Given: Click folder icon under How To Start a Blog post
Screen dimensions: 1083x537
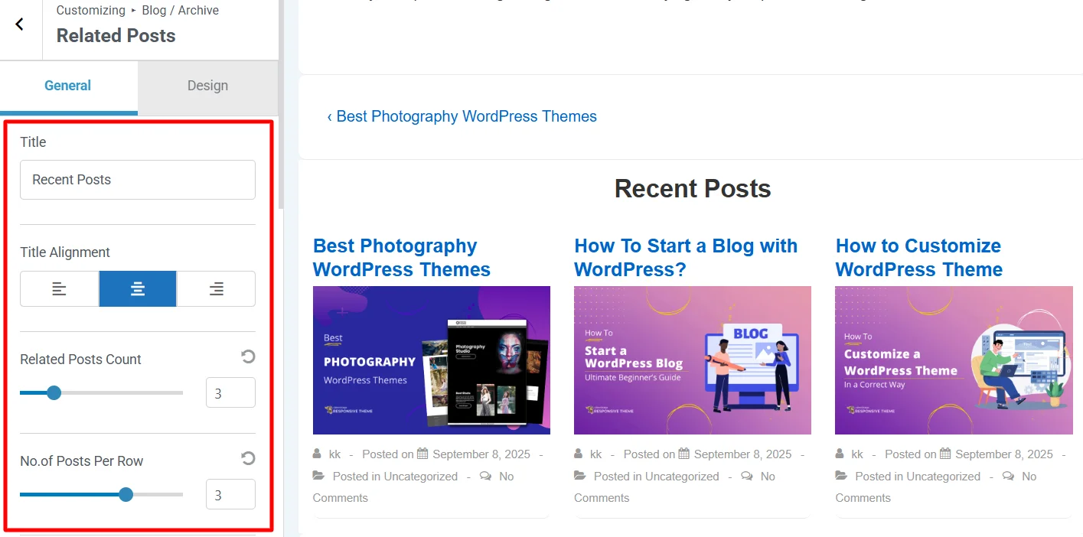Looking at the screenshot, I should (581, 476).
